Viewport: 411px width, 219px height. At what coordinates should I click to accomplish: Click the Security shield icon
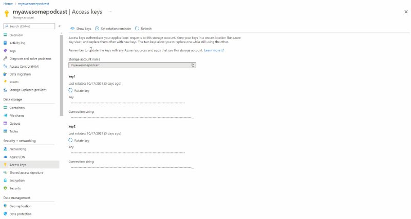[5, 188]
